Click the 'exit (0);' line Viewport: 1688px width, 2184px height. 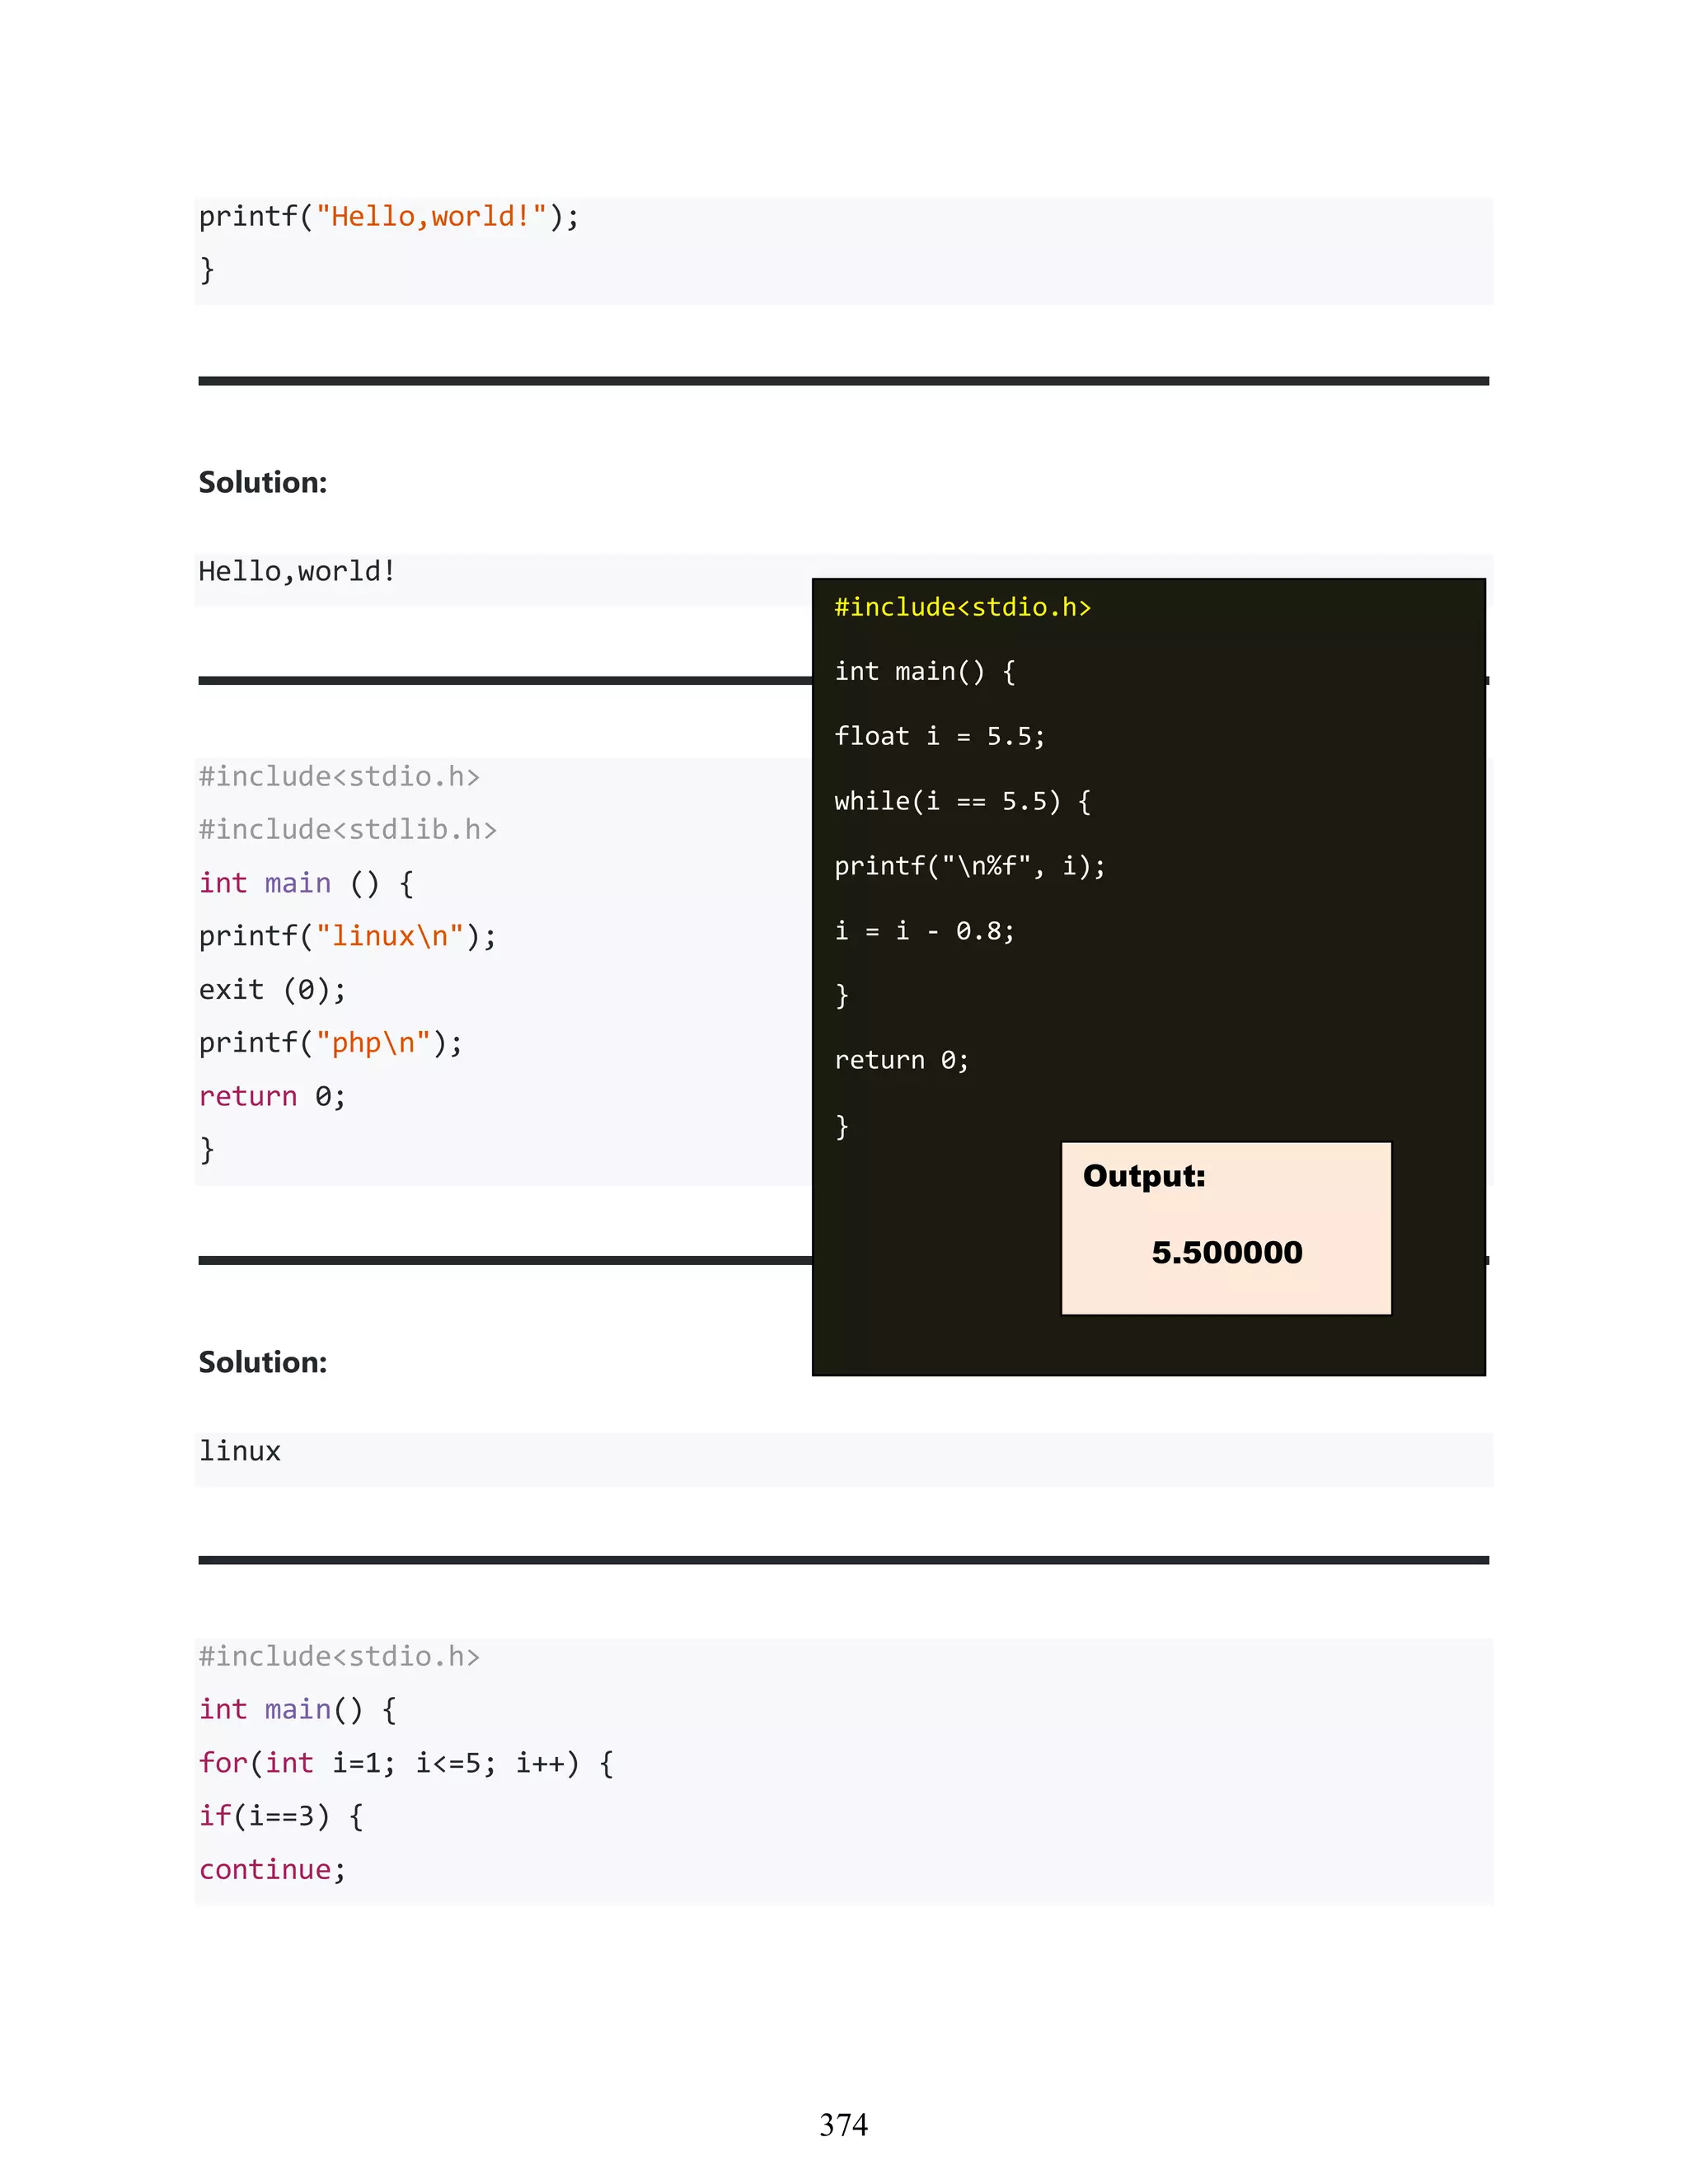coord(272,990)
